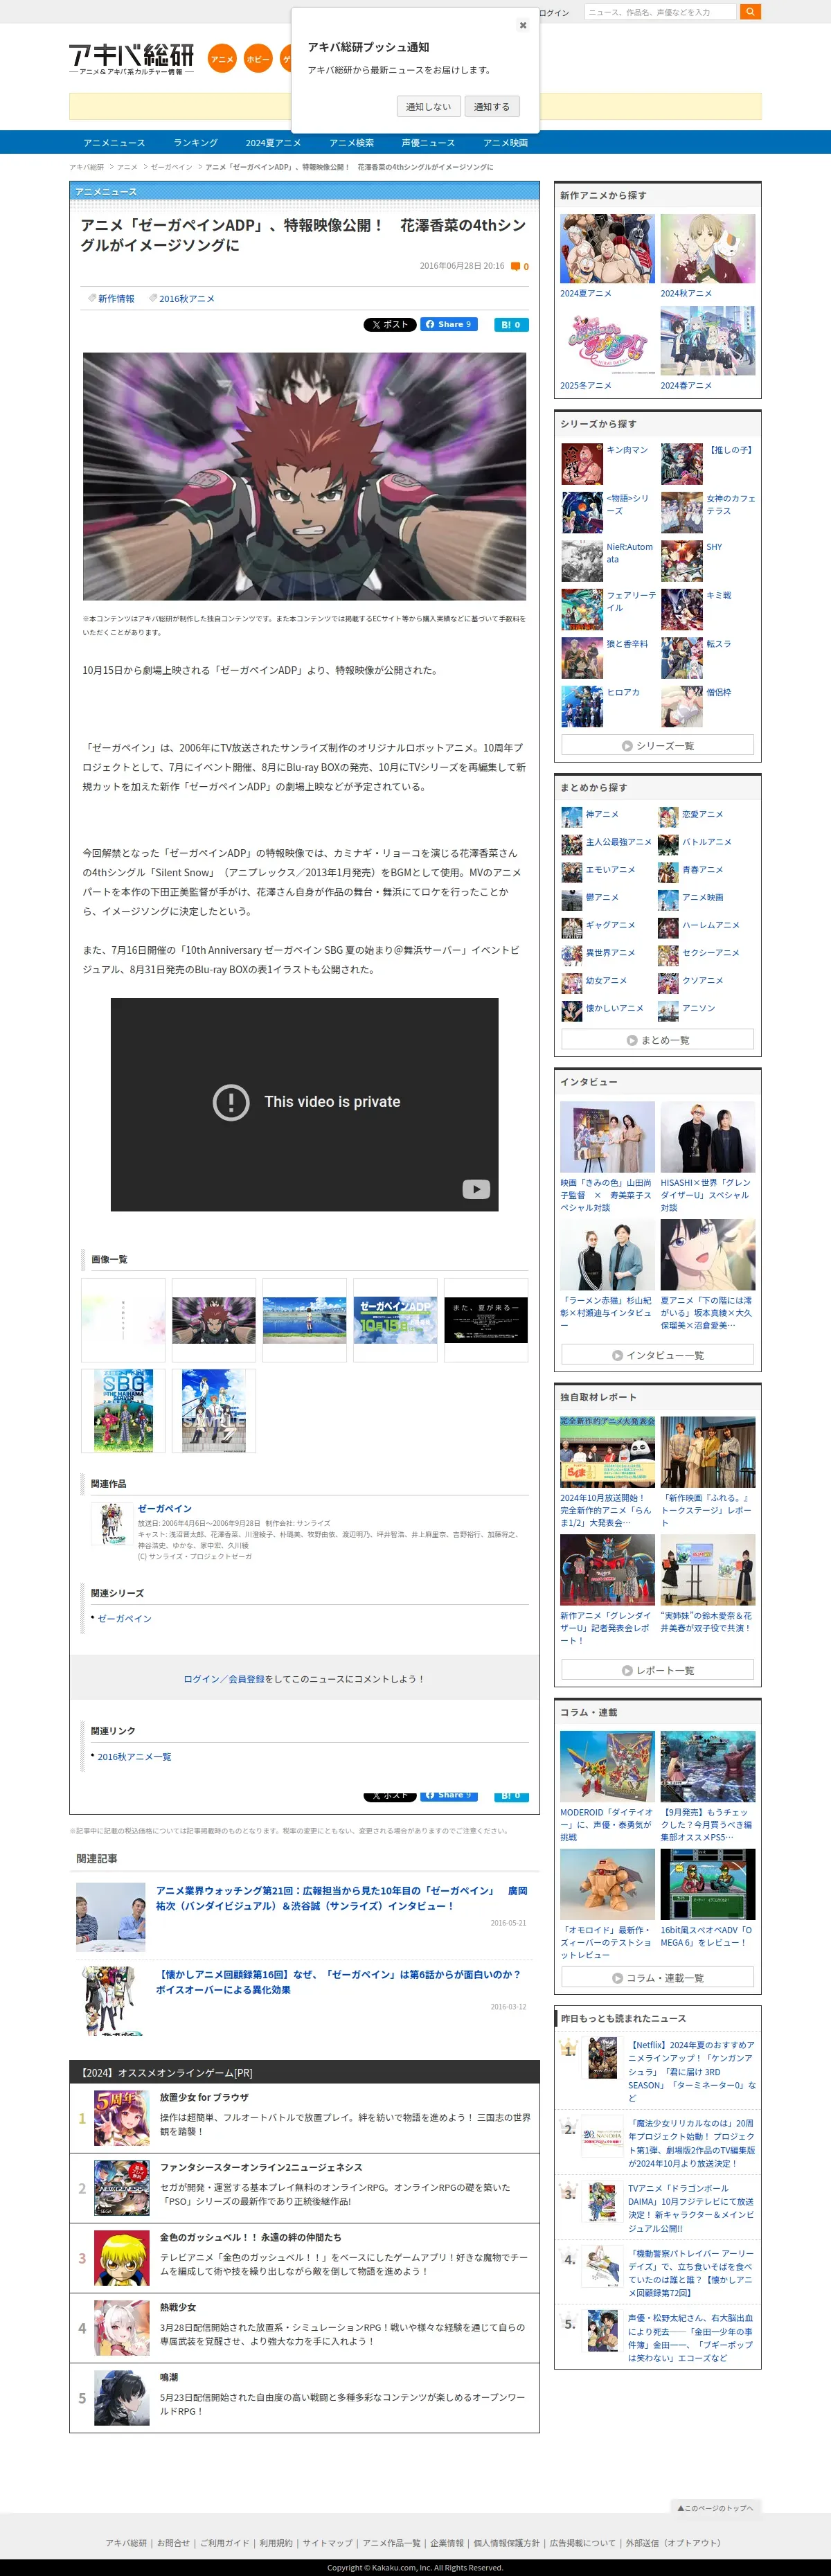Open the 狼と香辛料 series icon
Viewport: 831px width, 2576px height.
point(582,658)
